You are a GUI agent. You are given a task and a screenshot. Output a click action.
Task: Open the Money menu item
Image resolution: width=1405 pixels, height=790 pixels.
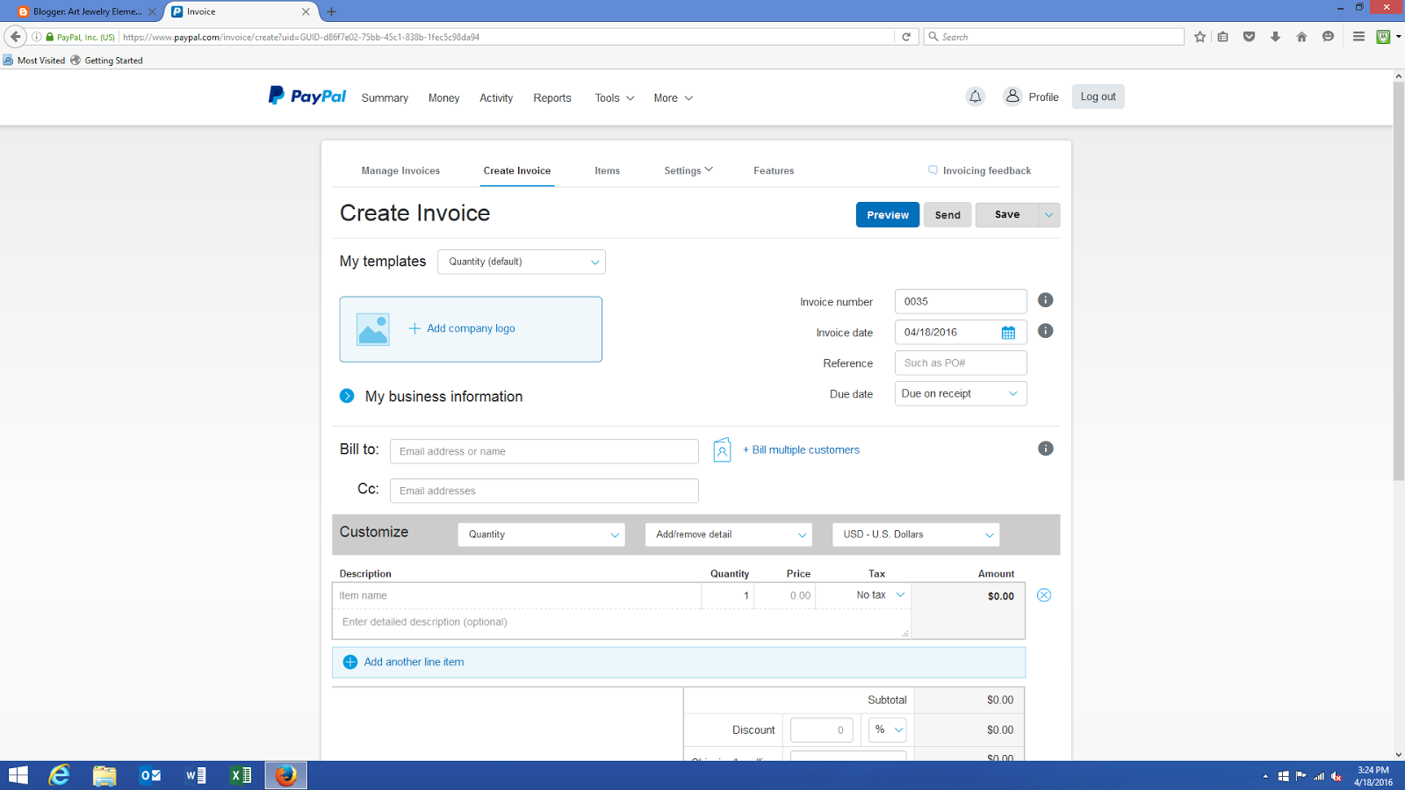pos(443,97)
